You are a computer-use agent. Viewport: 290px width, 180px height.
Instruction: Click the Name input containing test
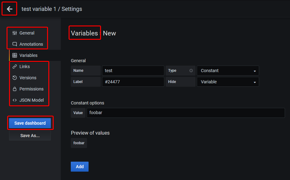133,71
